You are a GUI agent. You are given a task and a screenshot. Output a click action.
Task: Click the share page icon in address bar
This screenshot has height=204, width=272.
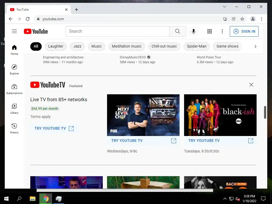234,19
